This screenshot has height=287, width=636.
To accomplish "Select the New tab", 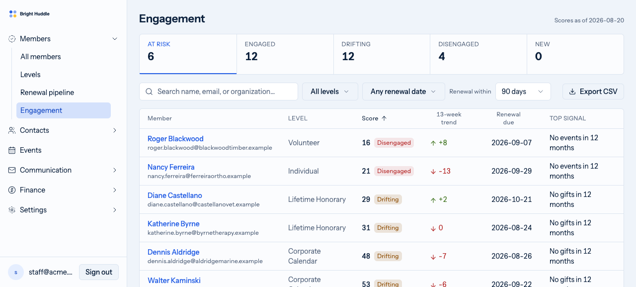I will click(575, 54).
